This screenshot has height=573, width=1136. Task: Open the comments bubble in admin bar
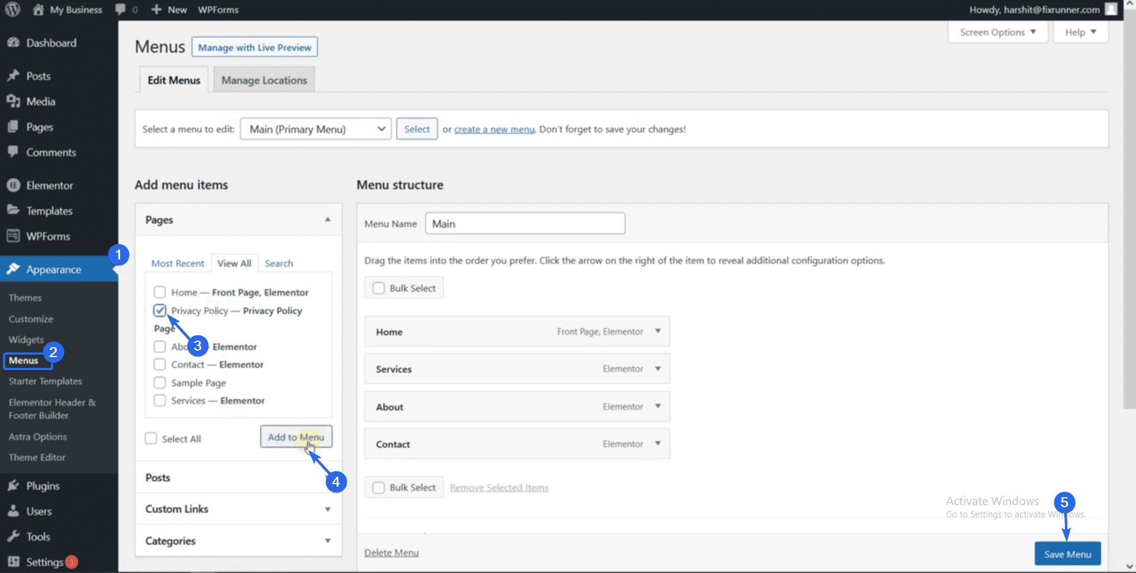tap(121, 9)
